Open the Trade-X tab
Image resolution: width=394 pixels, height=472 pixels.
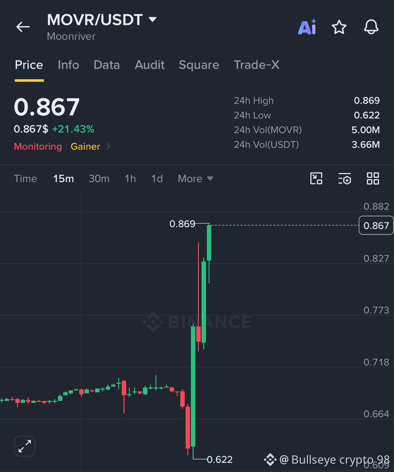[x=256, y=65]
